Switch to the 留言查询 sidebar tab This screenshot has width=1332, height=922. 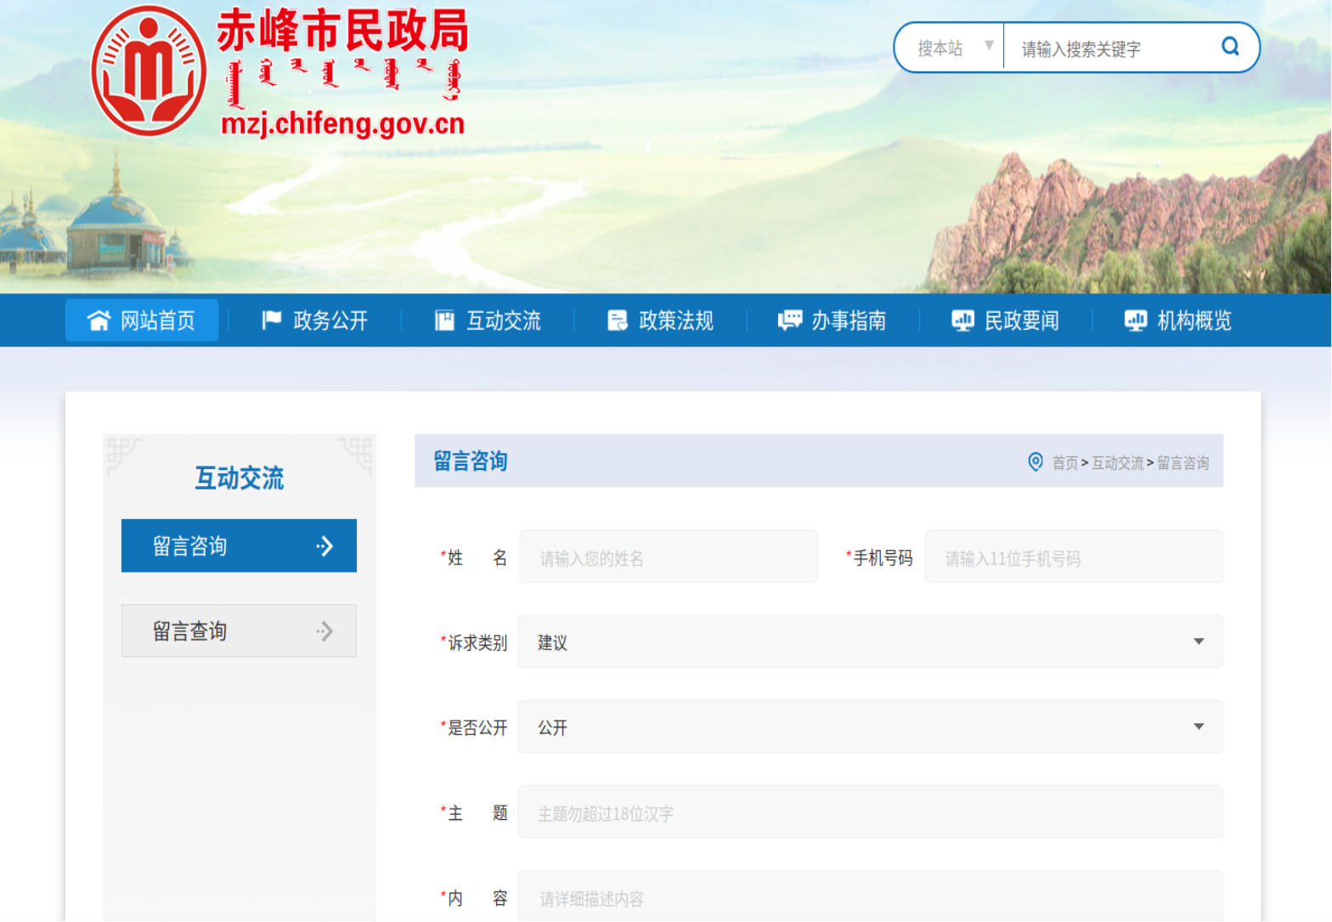click(239, 631)
